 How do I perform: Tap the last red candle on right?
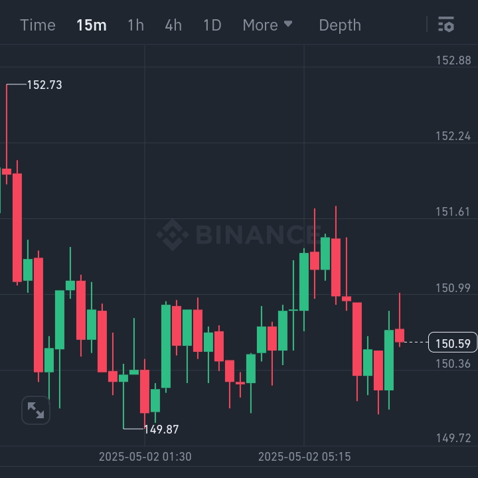click(400, 335)
